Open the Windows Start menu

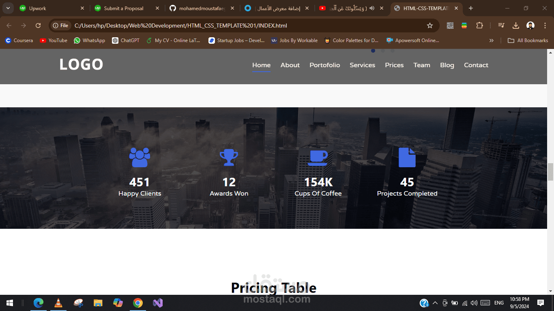click(10, 303)
